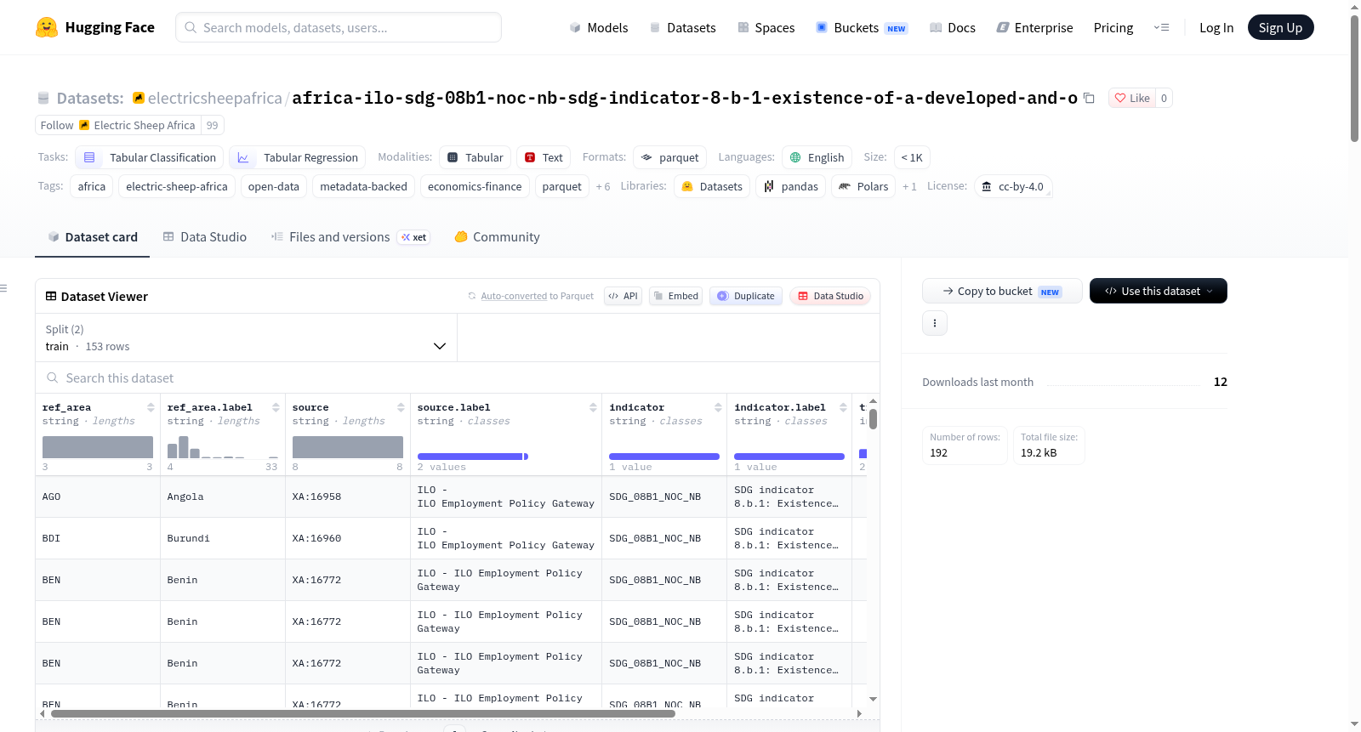This screenshot has height=732, width=1361.
Task: Follow Electric Sheep Africa
Action: click(117, 125)
